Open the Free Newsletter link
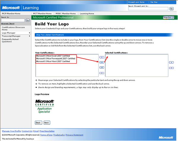 [47, 131]
